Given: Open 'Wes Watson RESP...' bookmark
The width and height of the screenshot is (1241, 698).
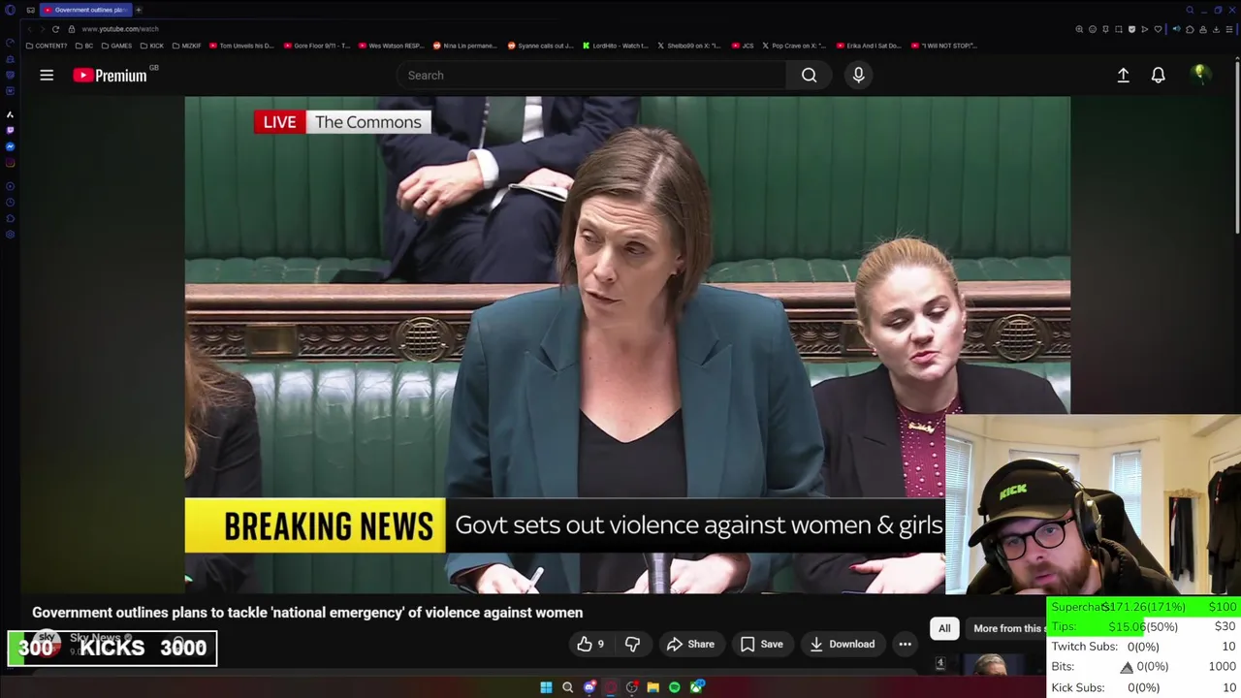Looking at the screenshot, I should pyautogui.click(x=391, y=46).
